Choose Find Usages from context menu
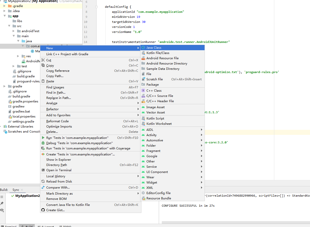 click(x=91, y=87)
